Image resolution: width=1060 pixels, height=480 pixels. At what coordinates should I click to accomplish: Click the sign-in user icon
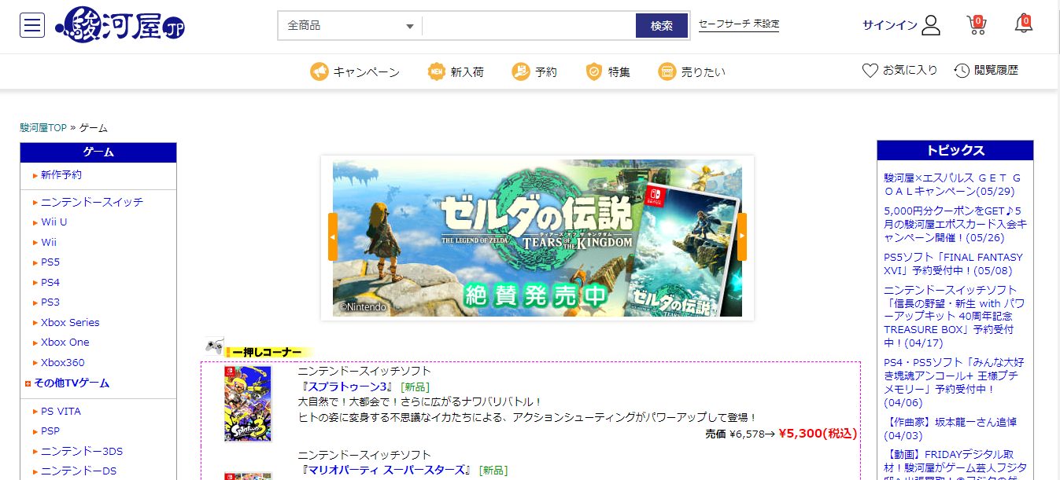(x=931, y=25)
